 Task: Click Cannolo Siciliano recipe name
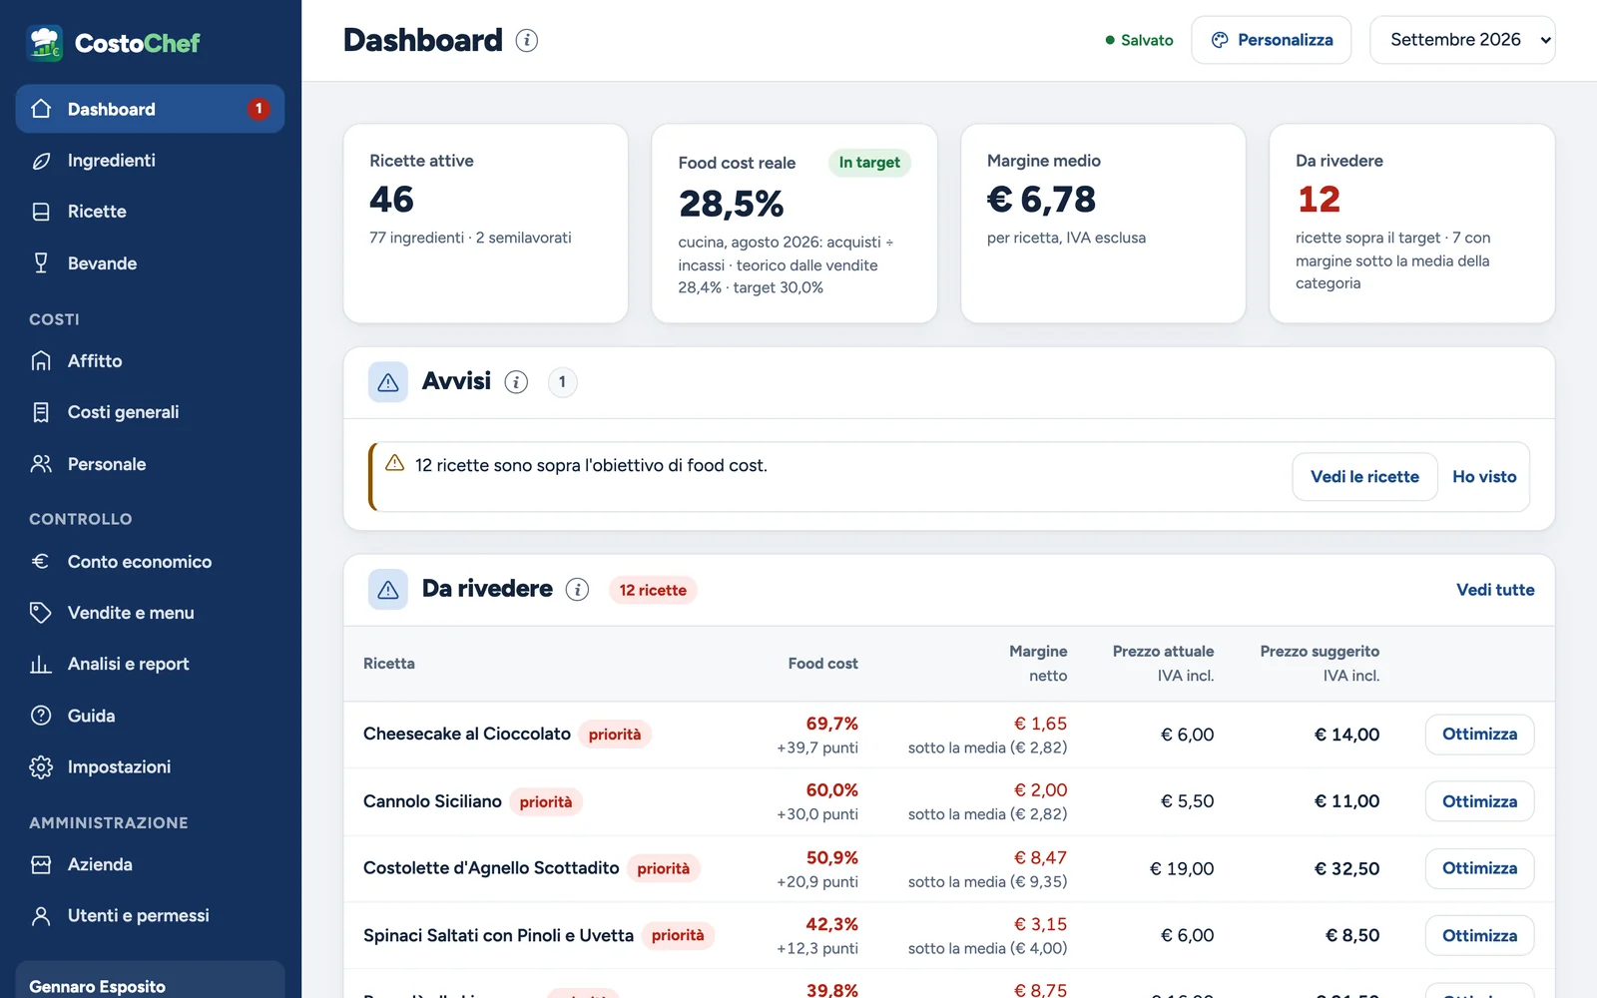[x=432, y=801]
